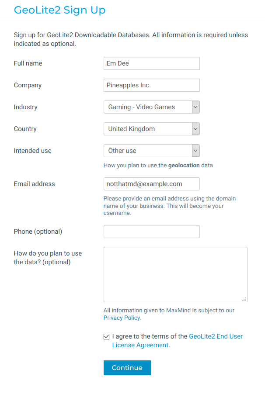Screen dimensions: 265x394
Task: Click the Full name field
Action: pos(151,63)
